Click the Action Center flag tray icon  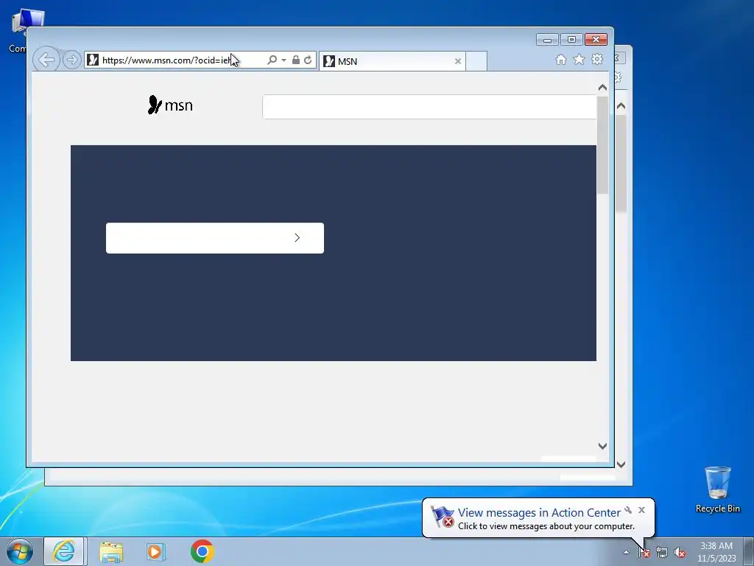644,552
